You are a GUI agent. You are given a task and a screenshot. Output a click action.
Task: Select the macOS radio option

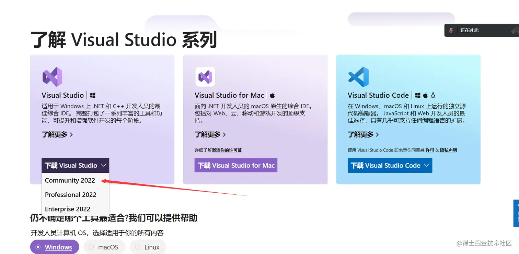104,247
